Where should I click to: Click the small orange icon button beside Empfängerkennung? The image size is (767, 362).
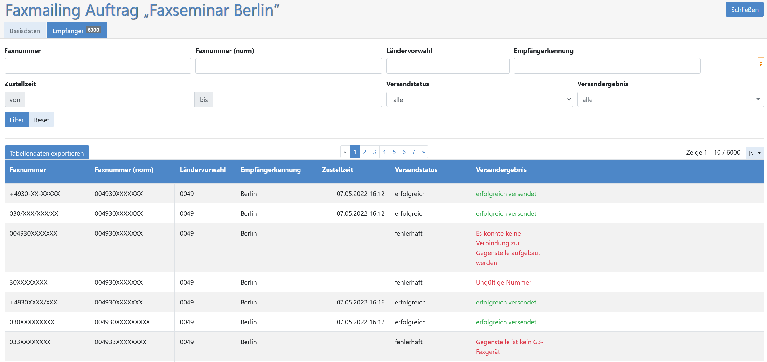(x=761, y=64)
